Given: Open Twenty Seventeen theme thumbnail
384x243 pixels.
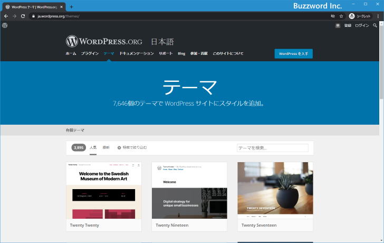Looking at the screenshot, I should click(275, 190).
